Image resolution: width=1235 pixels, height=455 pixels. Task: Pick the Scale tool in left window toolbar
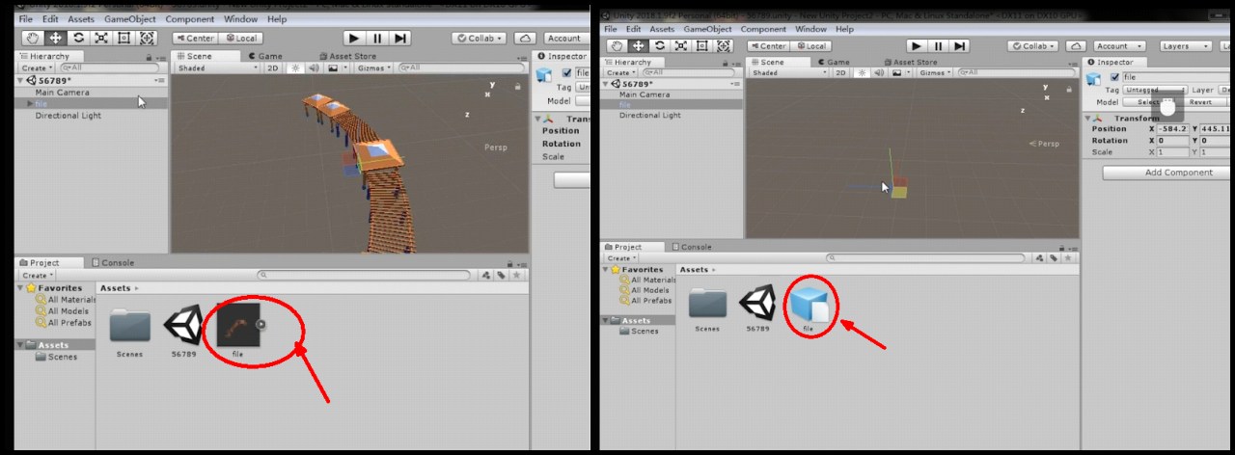point(100,38)
